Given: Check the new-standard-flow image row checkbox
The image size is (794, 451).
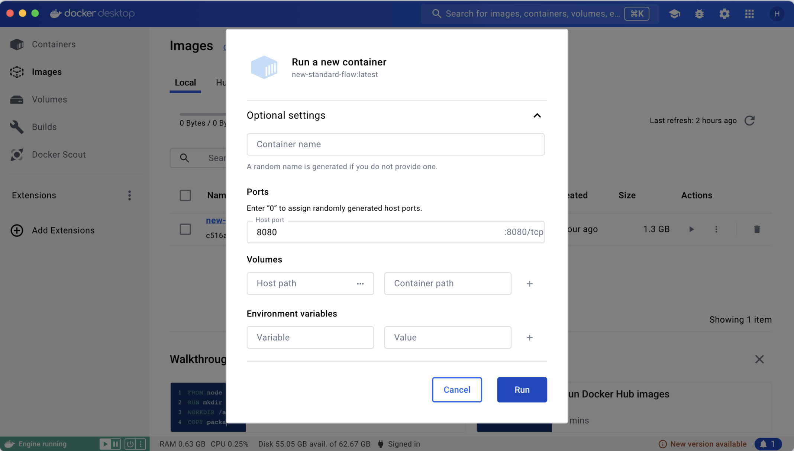Looking at the screenshot, I should [x=185, y=229].
